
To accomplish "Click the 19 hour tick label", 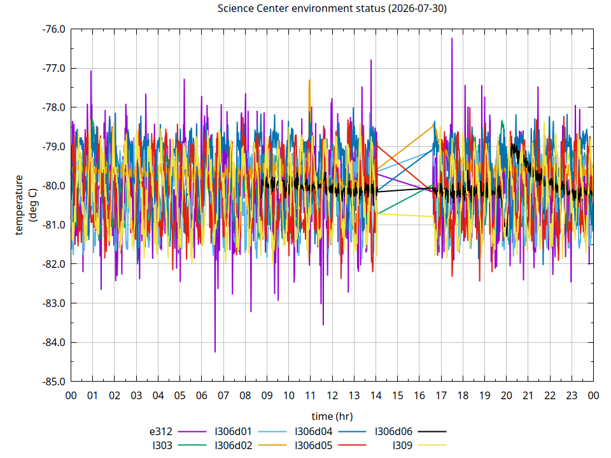I will point(485,396).
